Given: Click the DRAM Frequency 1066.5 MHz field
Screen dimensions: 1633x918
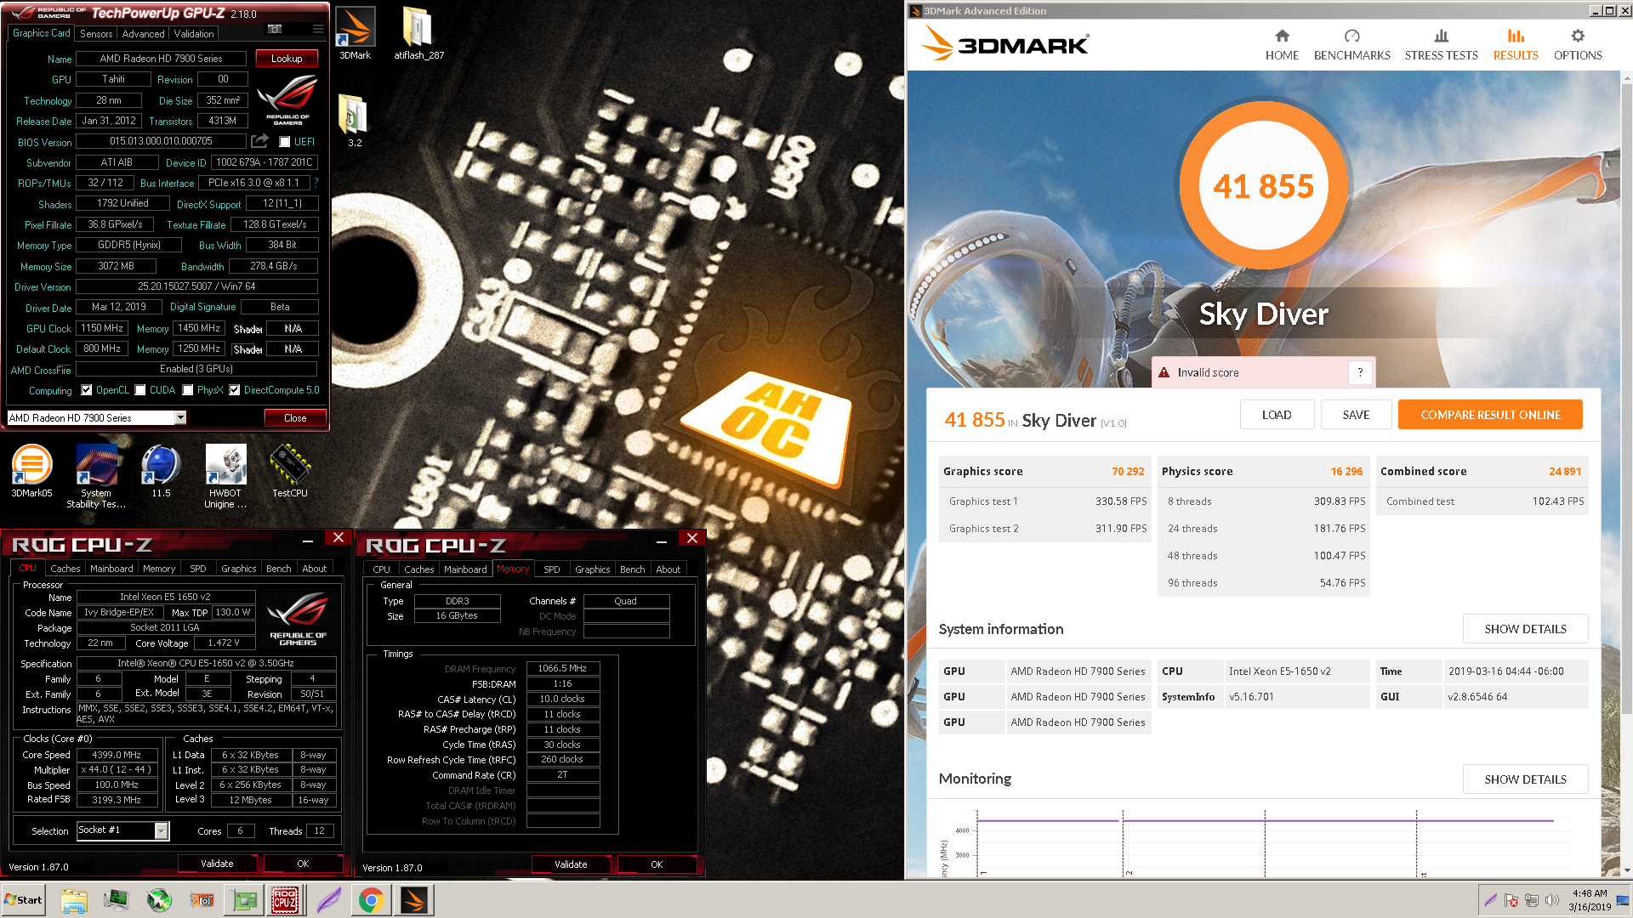Looking at the screenshot, I should (562, 668).
